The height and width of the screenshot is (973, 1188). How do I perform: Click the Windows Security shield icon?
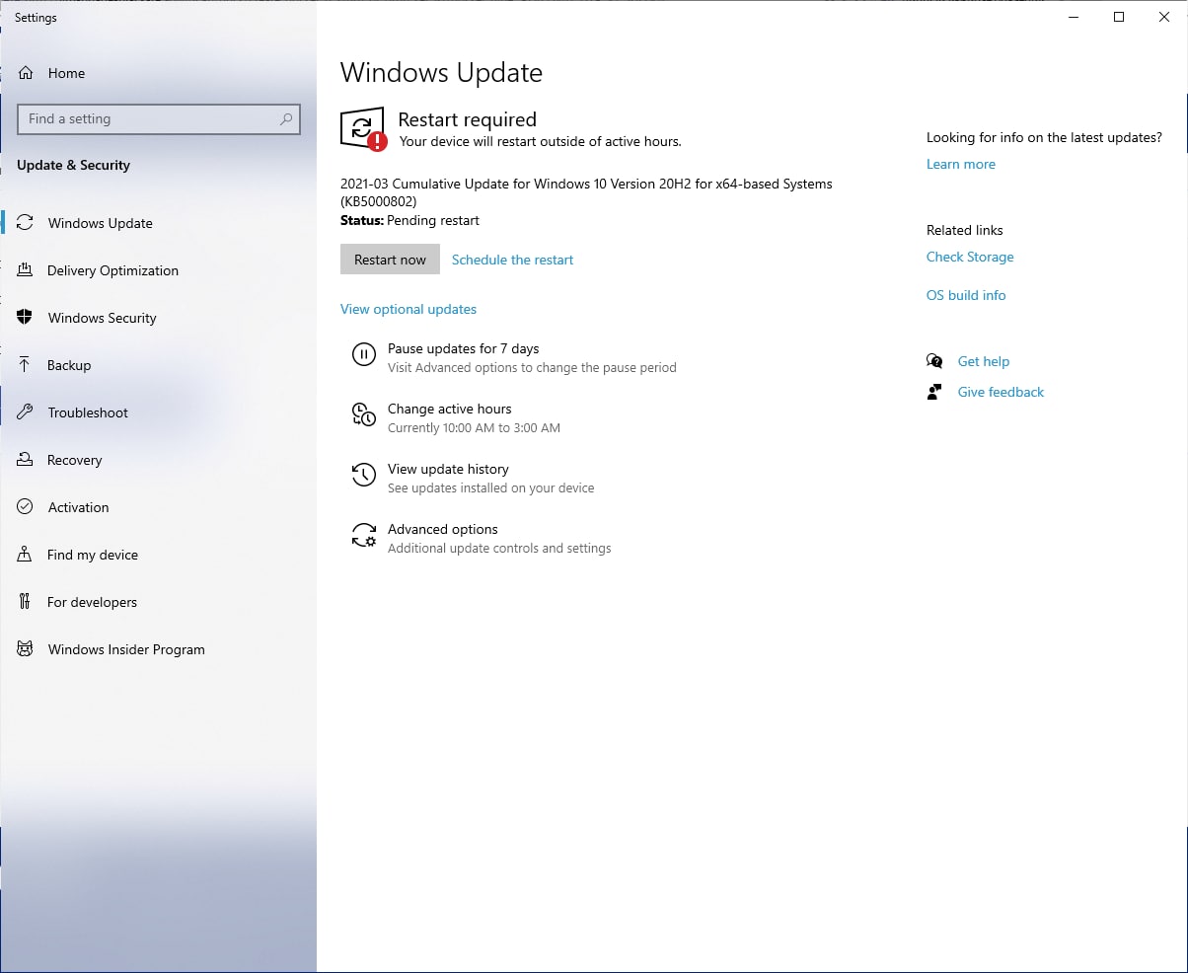[x=26, y=318]
